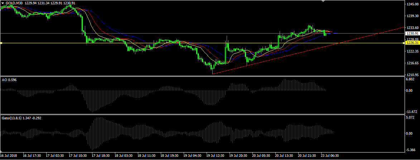Click the 19 Jul 12:30 time label
This screenshot has height=160, width=420.
[x=215, y=156]
